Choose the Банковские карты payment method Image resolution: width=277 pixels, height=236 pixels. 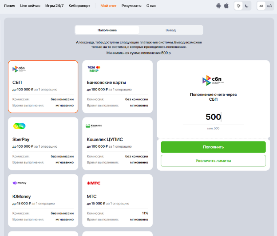pos(118,87)
